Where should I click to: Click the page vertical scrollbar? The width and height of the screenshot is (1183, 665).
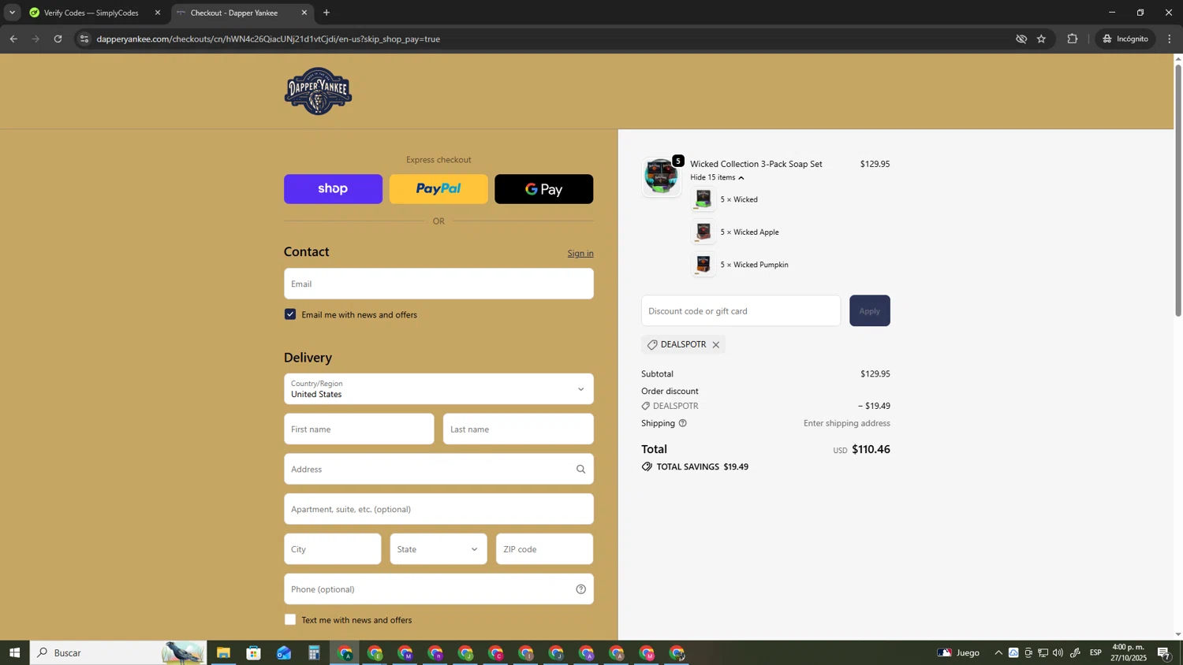pos(1178,189)
